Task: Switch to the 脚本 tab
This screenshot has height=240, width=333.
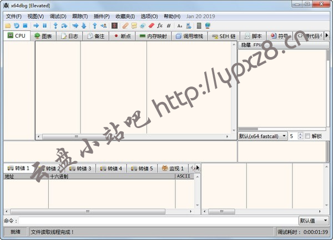Action: point(253,36)
